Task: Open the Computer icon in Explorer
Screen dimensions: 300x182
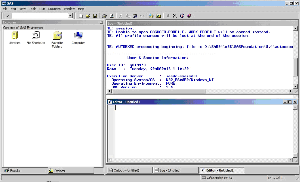Action: click(x=78, y=38)
